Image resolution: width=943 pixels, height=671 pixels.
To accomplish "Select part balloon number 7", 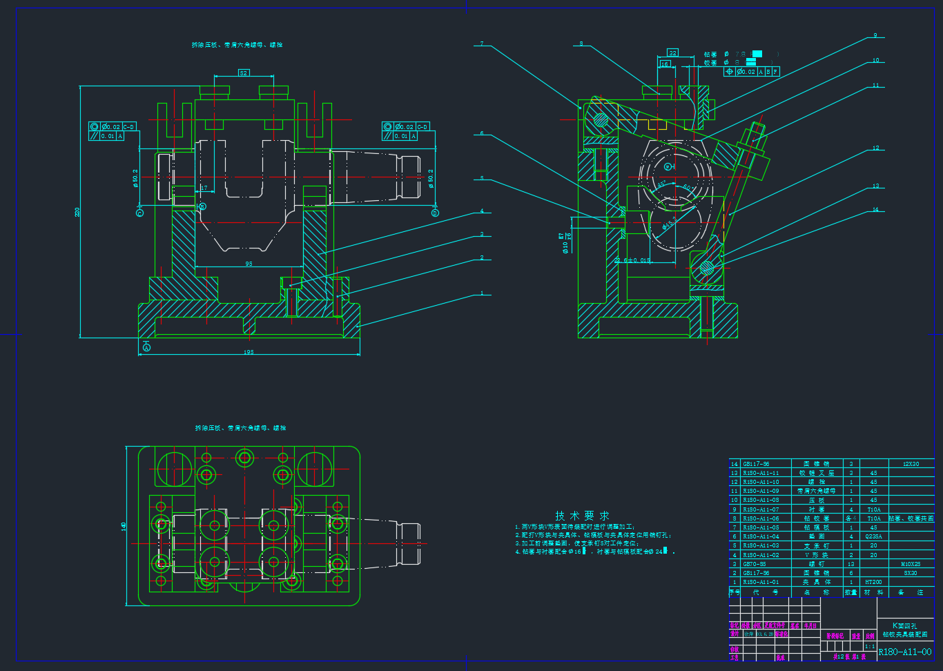I will [482, 43].
